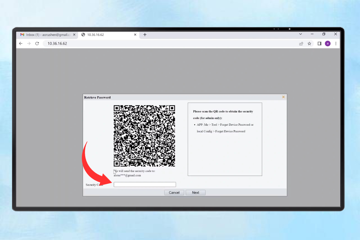The width and height of the screenshot is (360, 240).
Task: Click the forward navigation arrow
Action: tap(29, 43)
